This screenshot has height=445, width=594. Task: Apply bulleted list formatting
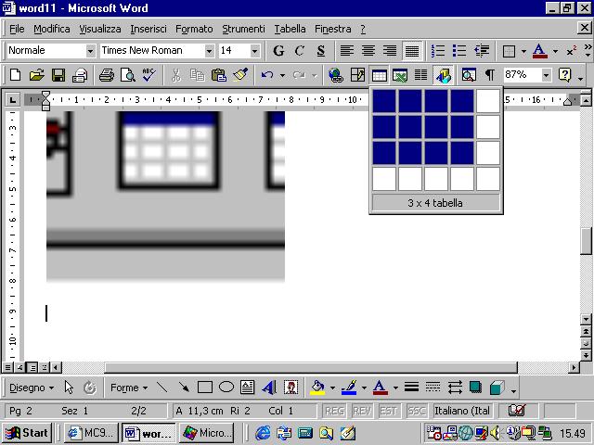459,50
